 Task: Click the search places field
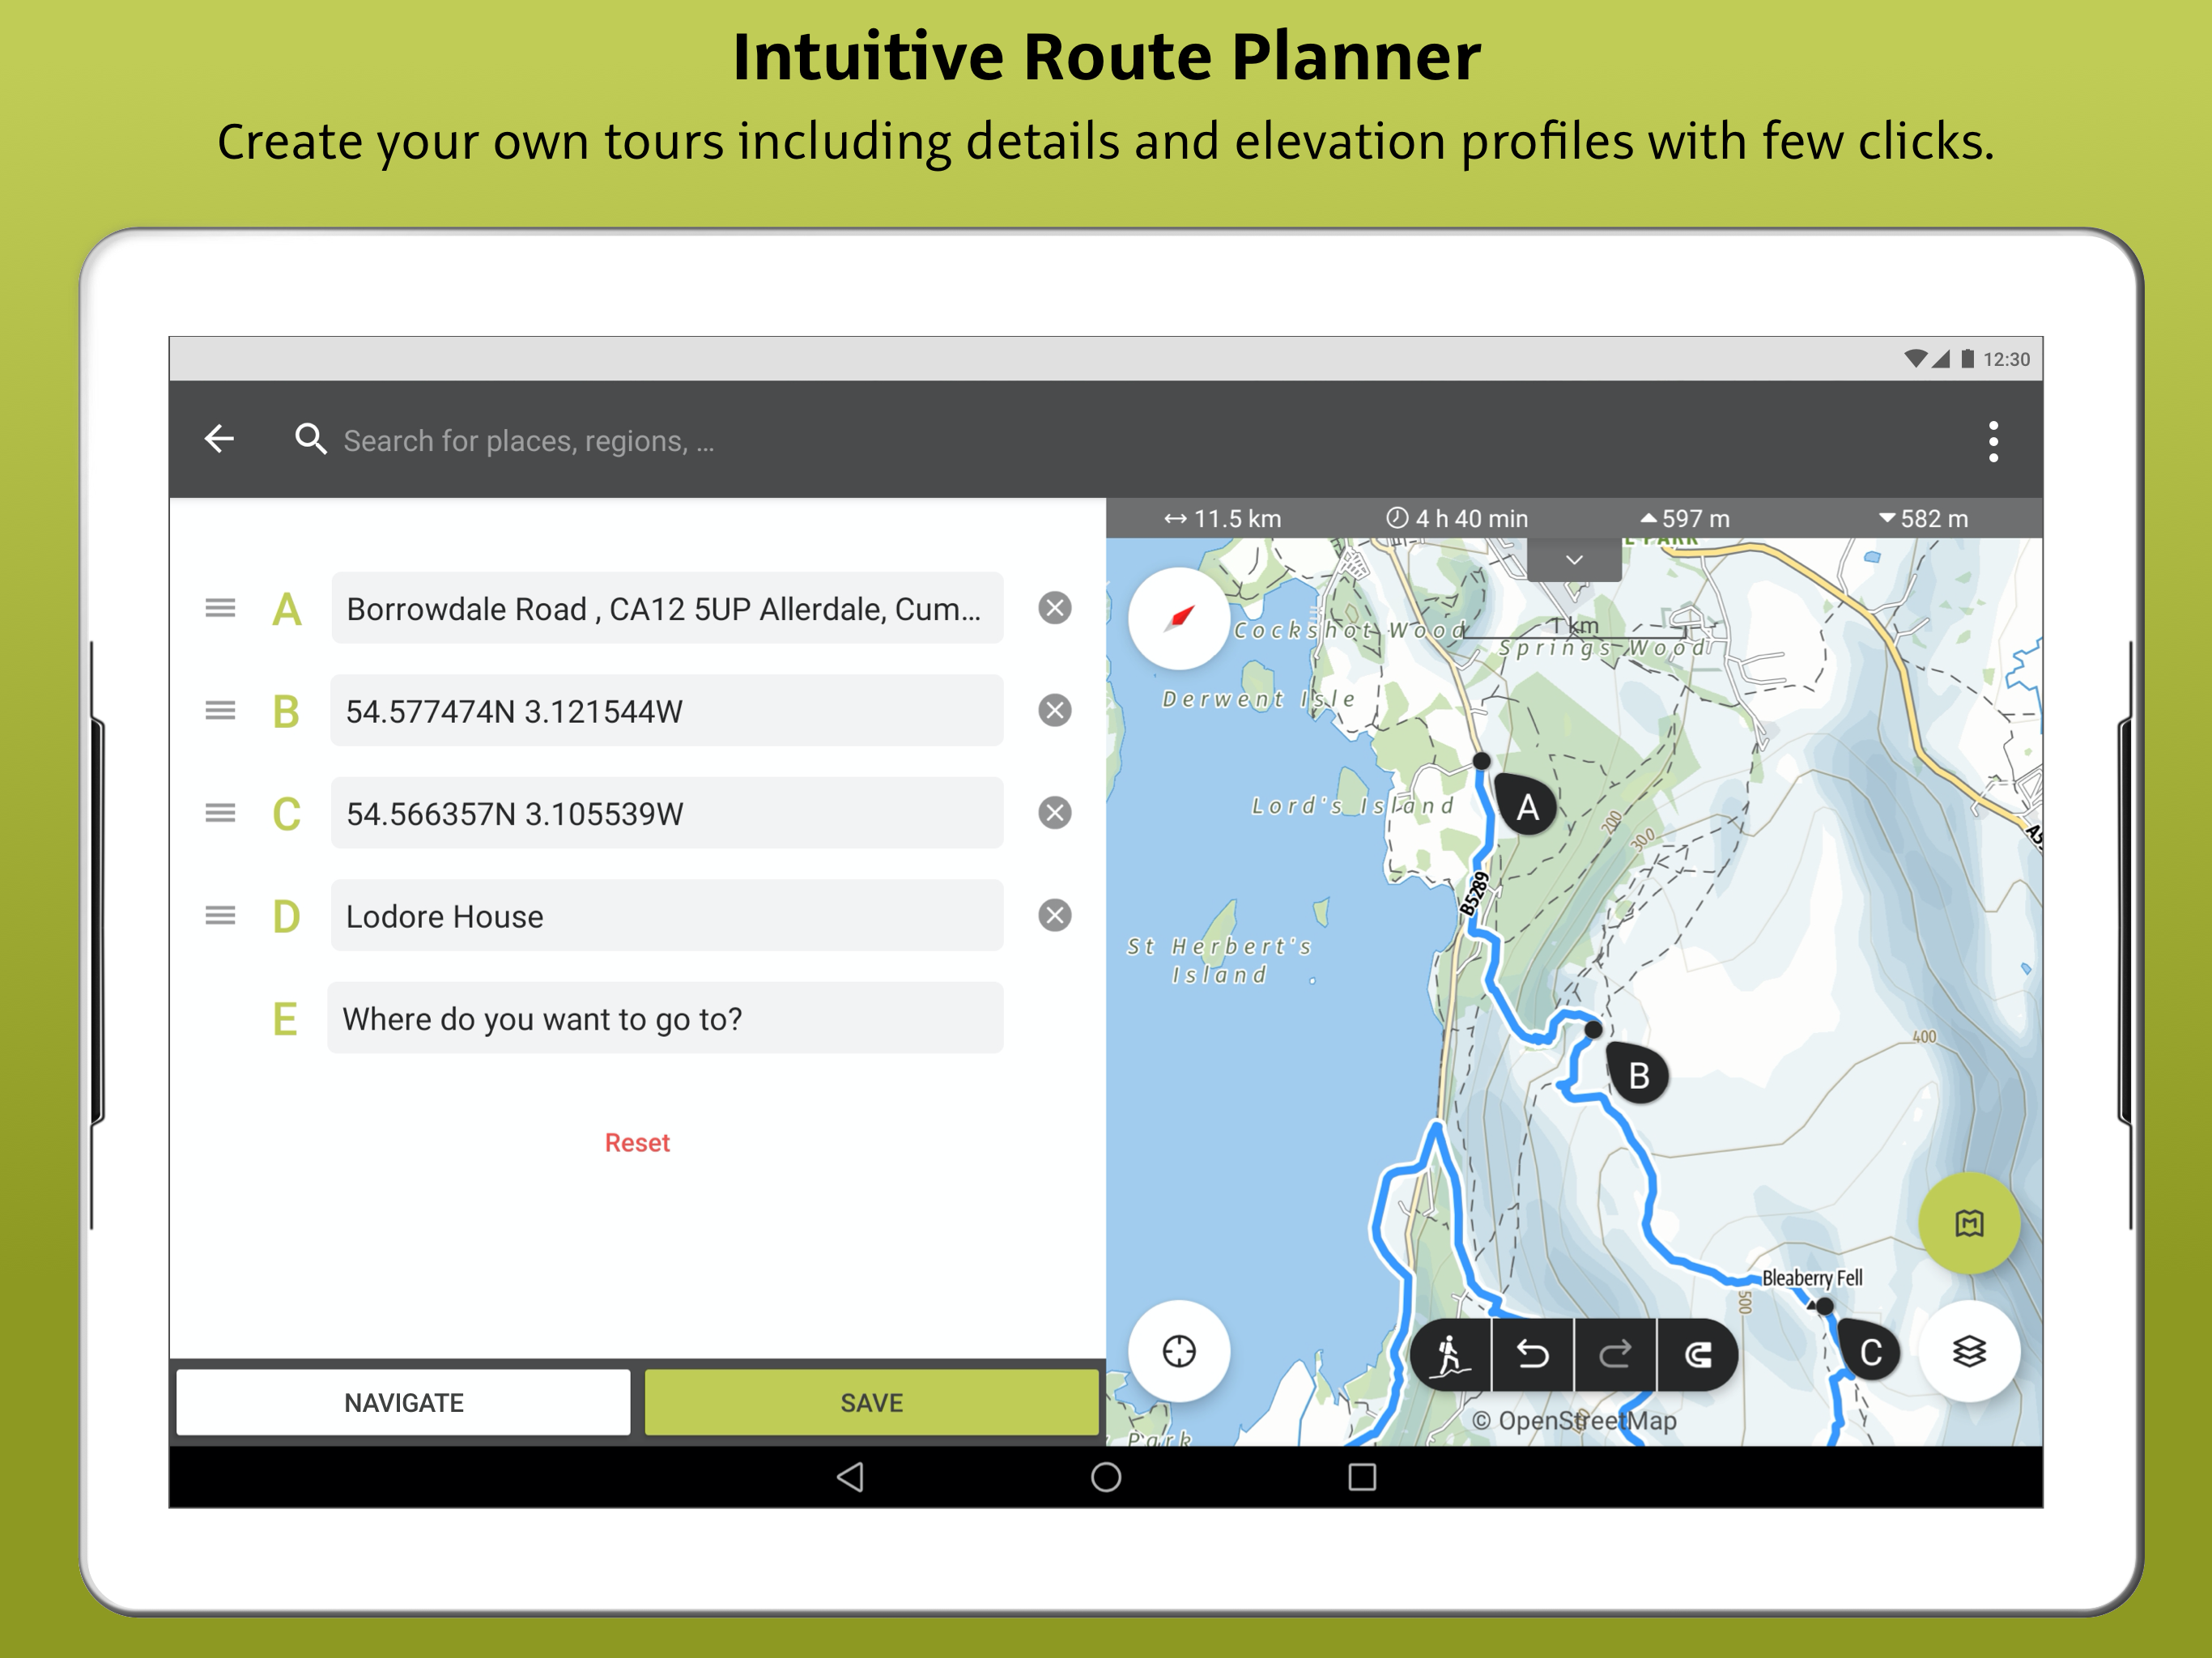pyautogui.click(x=529, y=441)
